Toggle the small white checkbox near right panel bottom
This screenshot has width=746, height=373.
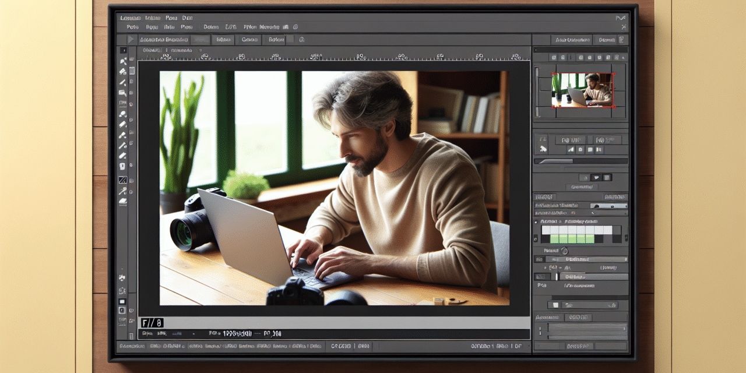[x=555, y=305]
